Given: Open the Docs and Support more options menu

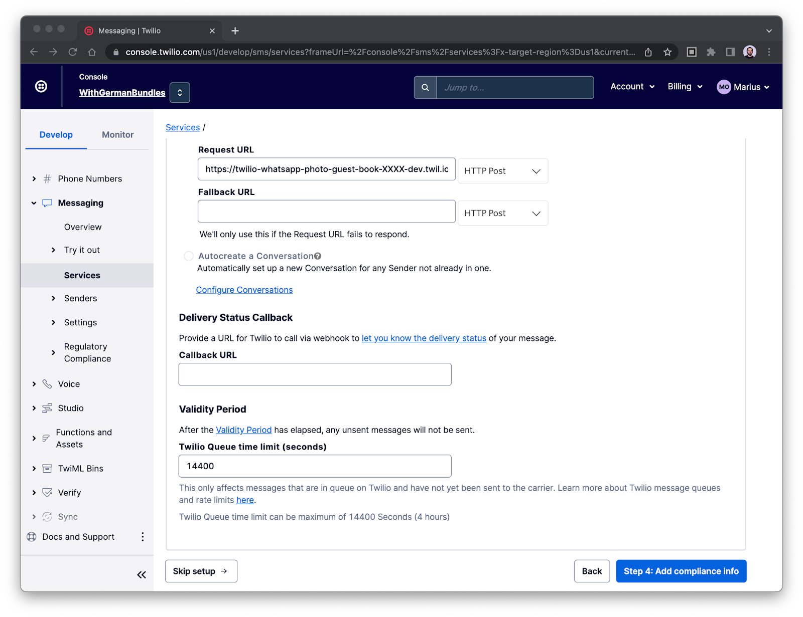Looking at the screenshot, I should (143, 537).
